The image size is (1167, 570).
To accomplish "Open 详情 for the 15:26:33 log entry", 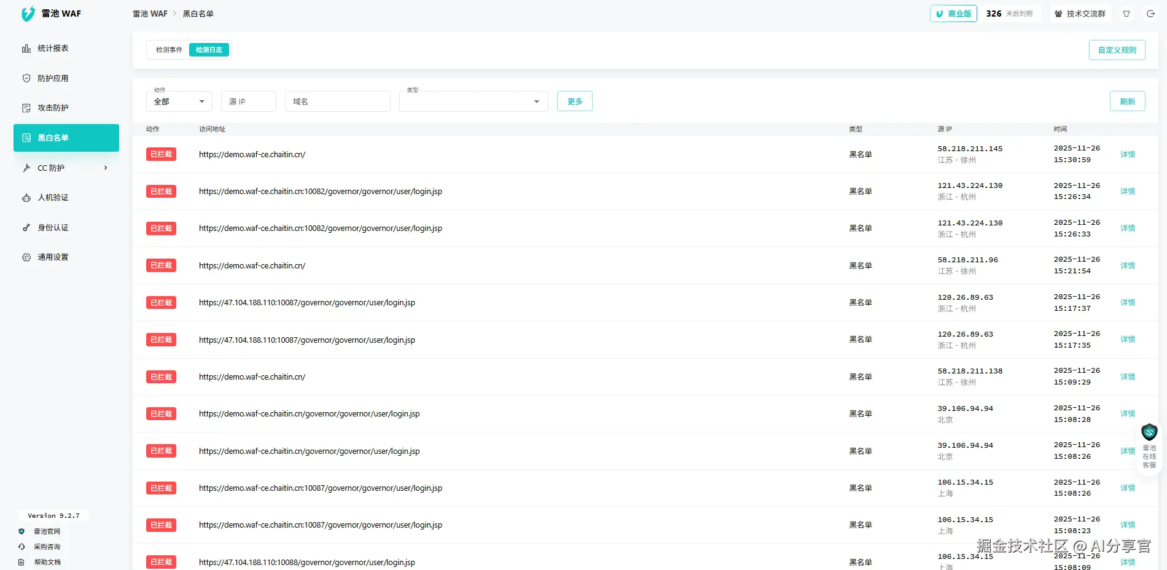I will coord(1128,228).
